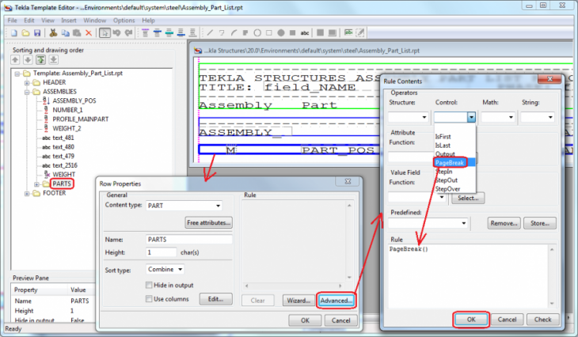
Task: Select the outlined Rectangle tool
Action: [x=269, y=32]
